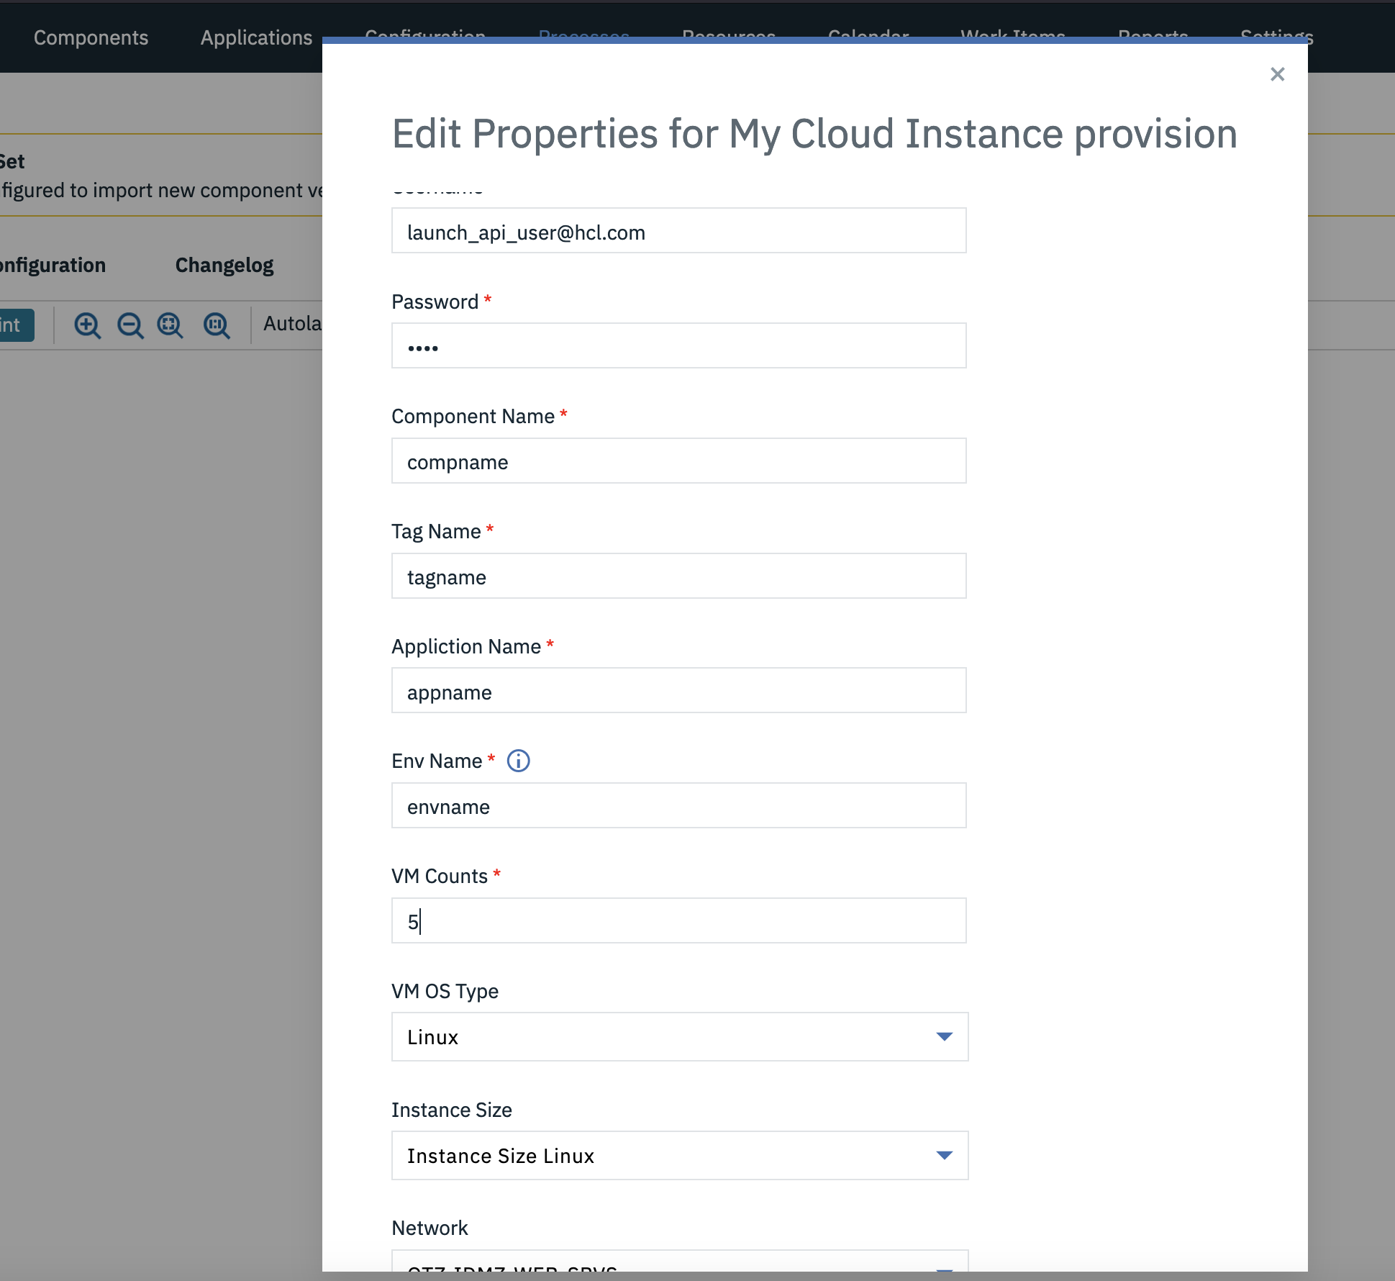Select the Configuration sub-tab
The image size is (1395, 1281).
(53, 265)
